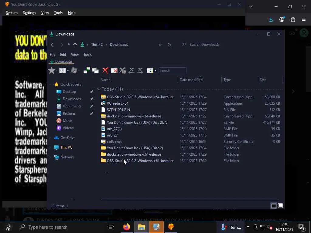Open Explorer Edit menu
The width and height of the screenshot is (311, 233).
(x=63, y=55)
